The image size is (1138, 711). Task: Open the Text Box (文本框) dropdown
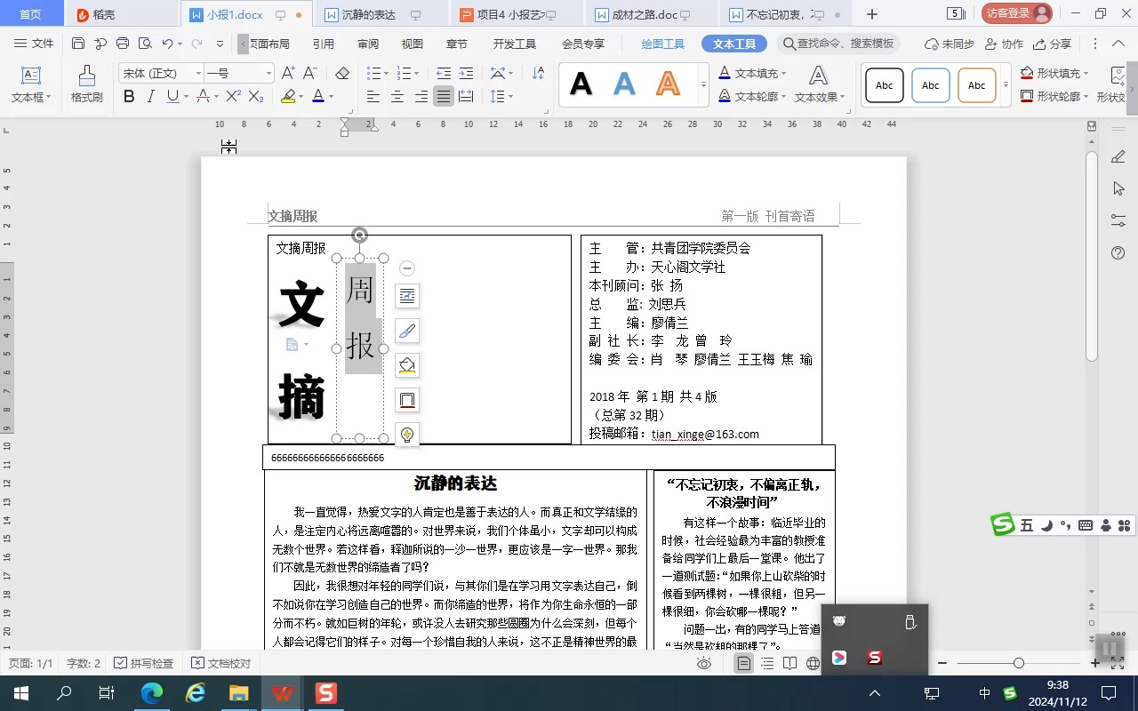tap(31, 84)
